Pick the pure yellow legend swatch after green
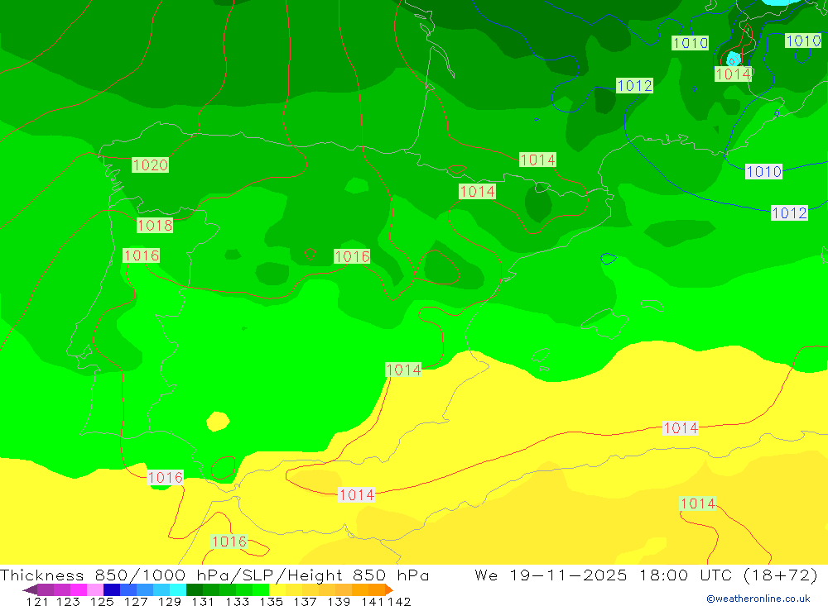 [x=277, y=589]
